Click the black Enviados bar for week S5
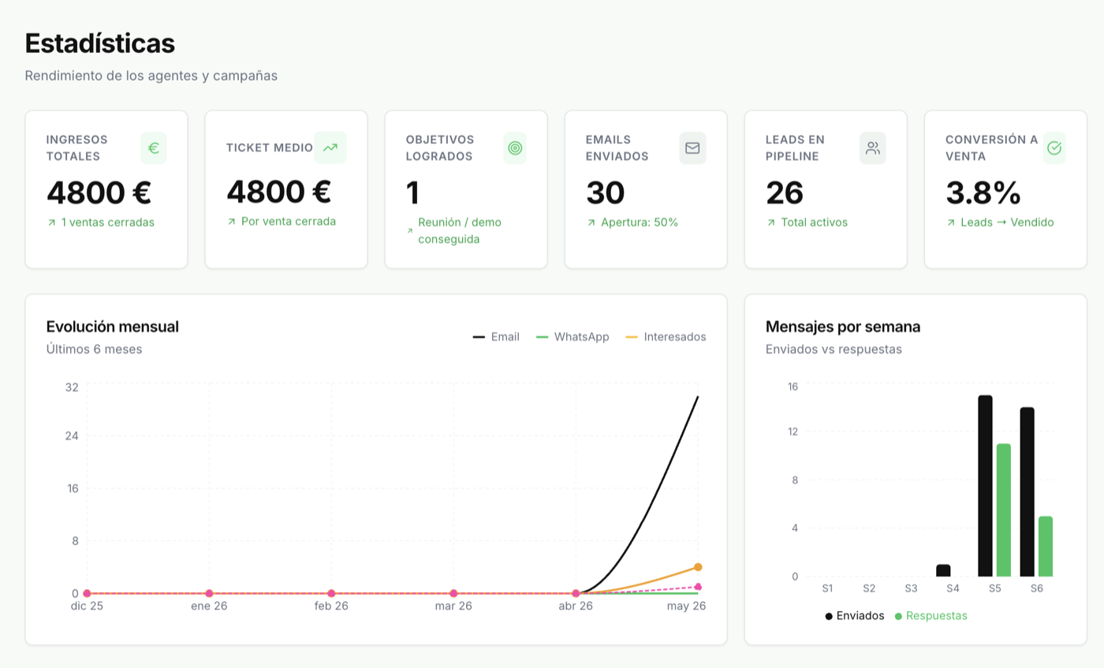The width and height of the screenshot is (1104, 668). 985,486
